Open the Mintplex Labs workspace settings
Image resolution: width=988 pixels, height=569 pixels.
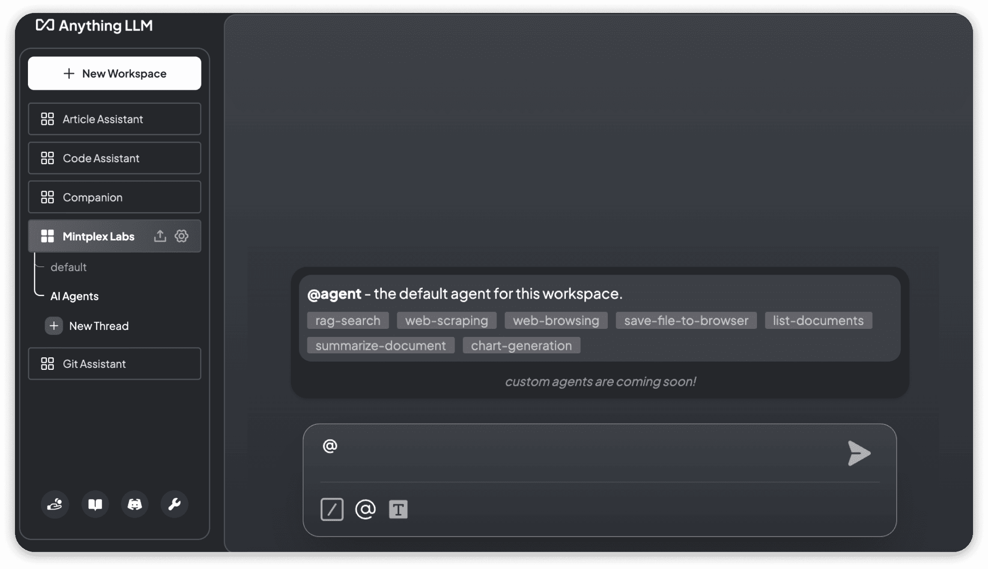[x=182, y=236]
